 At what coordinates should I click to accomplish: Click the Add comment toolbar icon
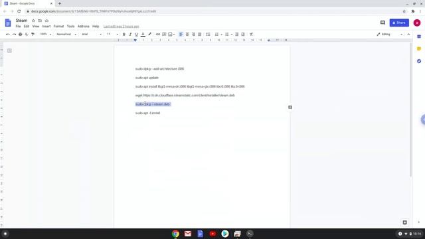pos(164,35)
